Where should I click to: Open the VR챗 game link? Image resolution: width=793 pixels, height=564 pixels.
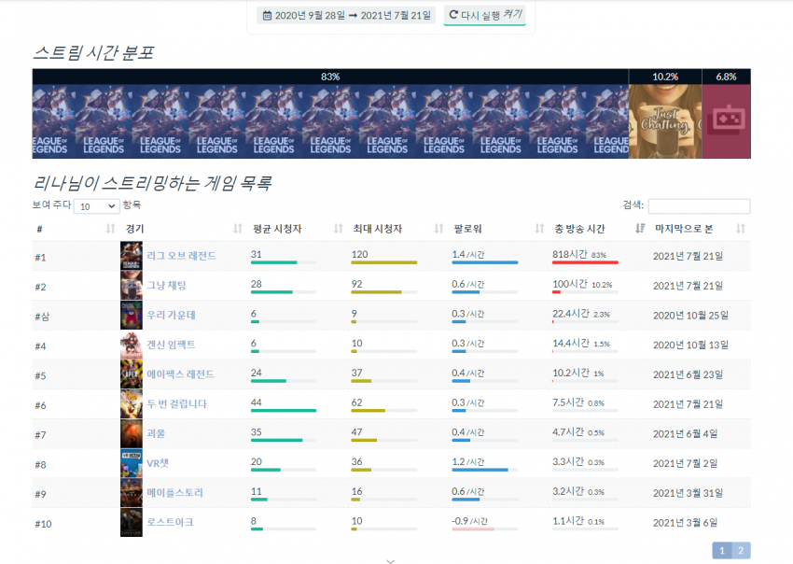click(x=158, y=463)
